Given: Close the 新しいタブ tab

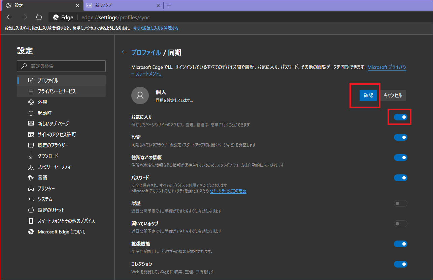Looking at the screenshot, I should pyautogui.click(x=159, y=5).
